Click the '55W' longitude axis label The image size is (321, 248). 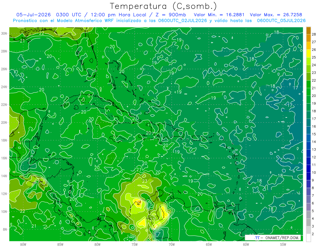(x=283, y=245)
